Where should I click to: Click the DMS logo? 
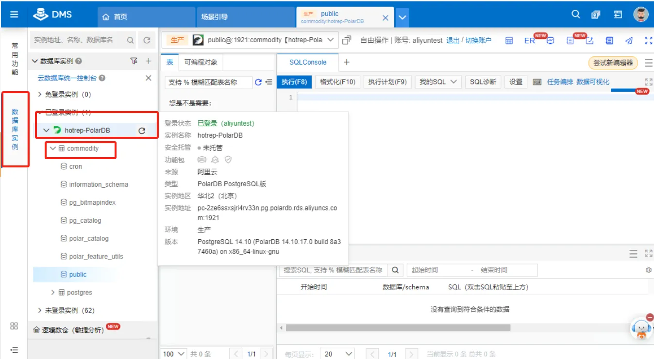[52, 15]
